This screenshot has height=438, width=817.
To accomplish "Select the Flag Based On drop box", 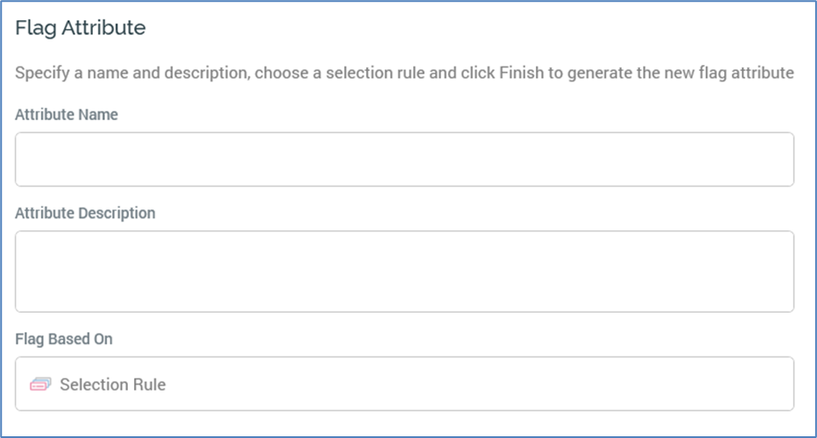I will pos(404,384).
